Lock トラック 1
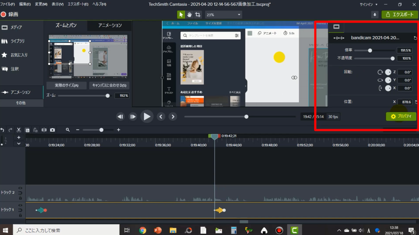The height and width of the screenshot is (235, 419). tap(20, 215)
